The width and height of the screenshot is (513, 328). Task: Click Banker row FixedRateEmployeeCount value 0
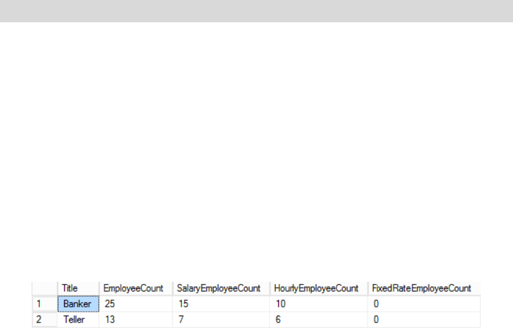click(424, 304)
